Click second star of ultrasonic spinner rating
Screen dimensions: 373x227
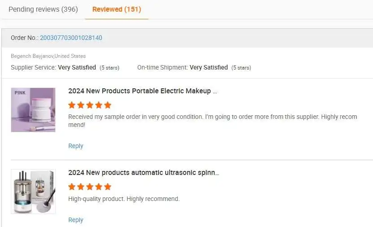pyautogui.click(x=81, y=187)
